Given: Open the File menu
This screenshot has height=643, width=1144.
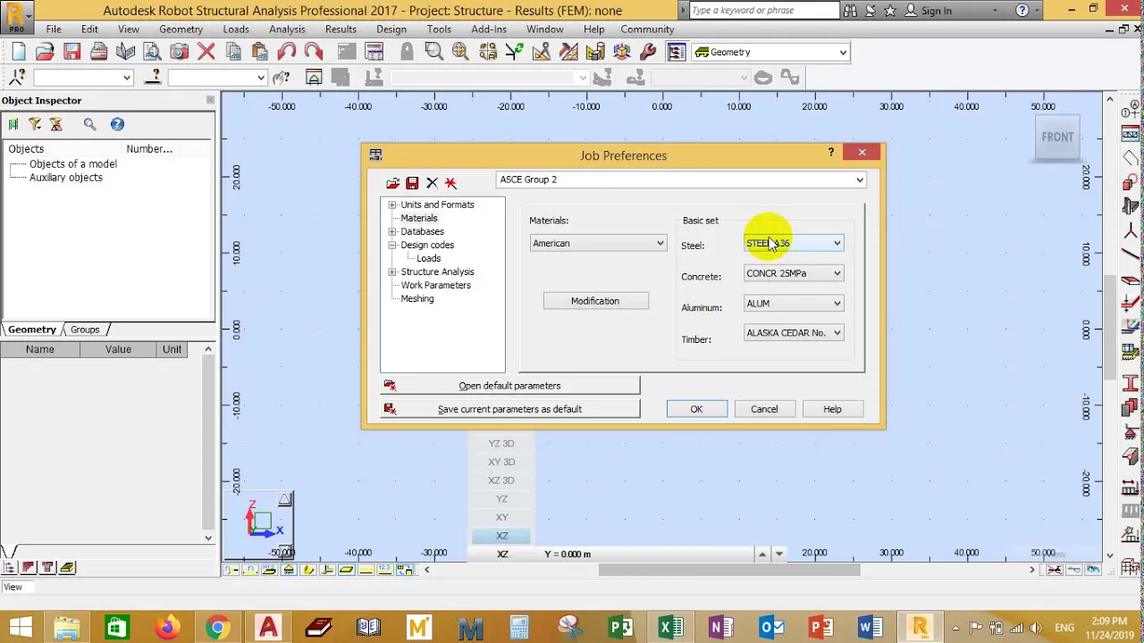Looking at the screenshot, I should [54, 29].
